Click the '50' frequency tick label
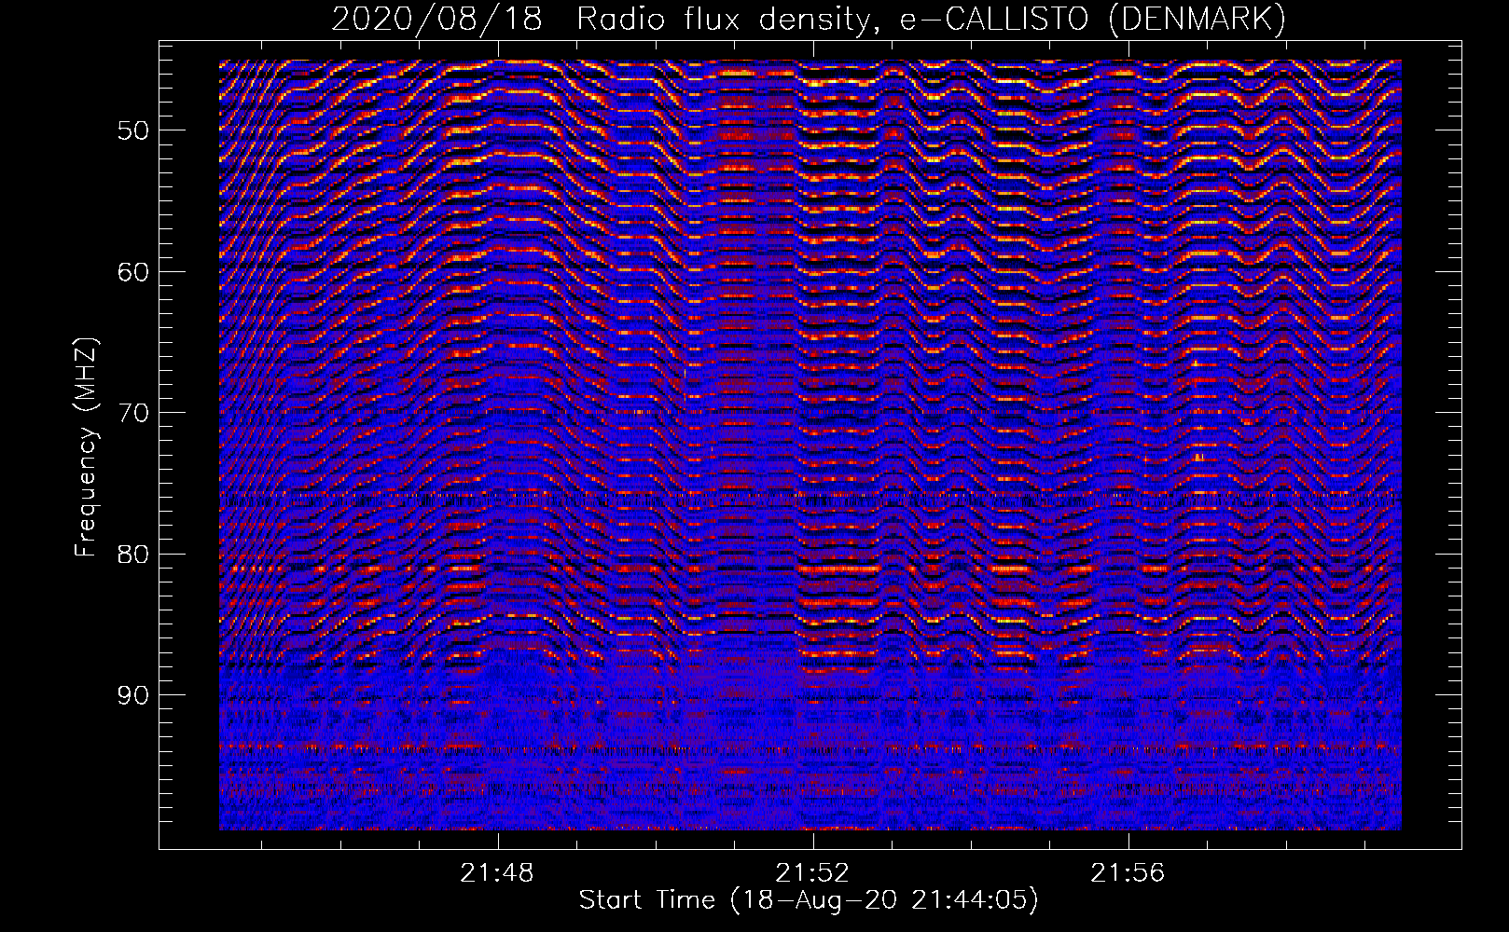 (132, 130)
